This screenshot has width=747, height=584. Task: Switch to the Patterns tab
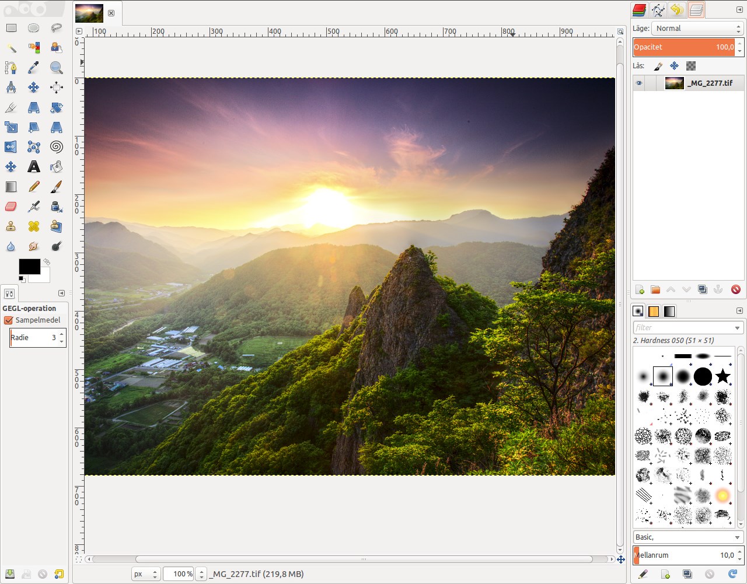click(x=654, y=311)
